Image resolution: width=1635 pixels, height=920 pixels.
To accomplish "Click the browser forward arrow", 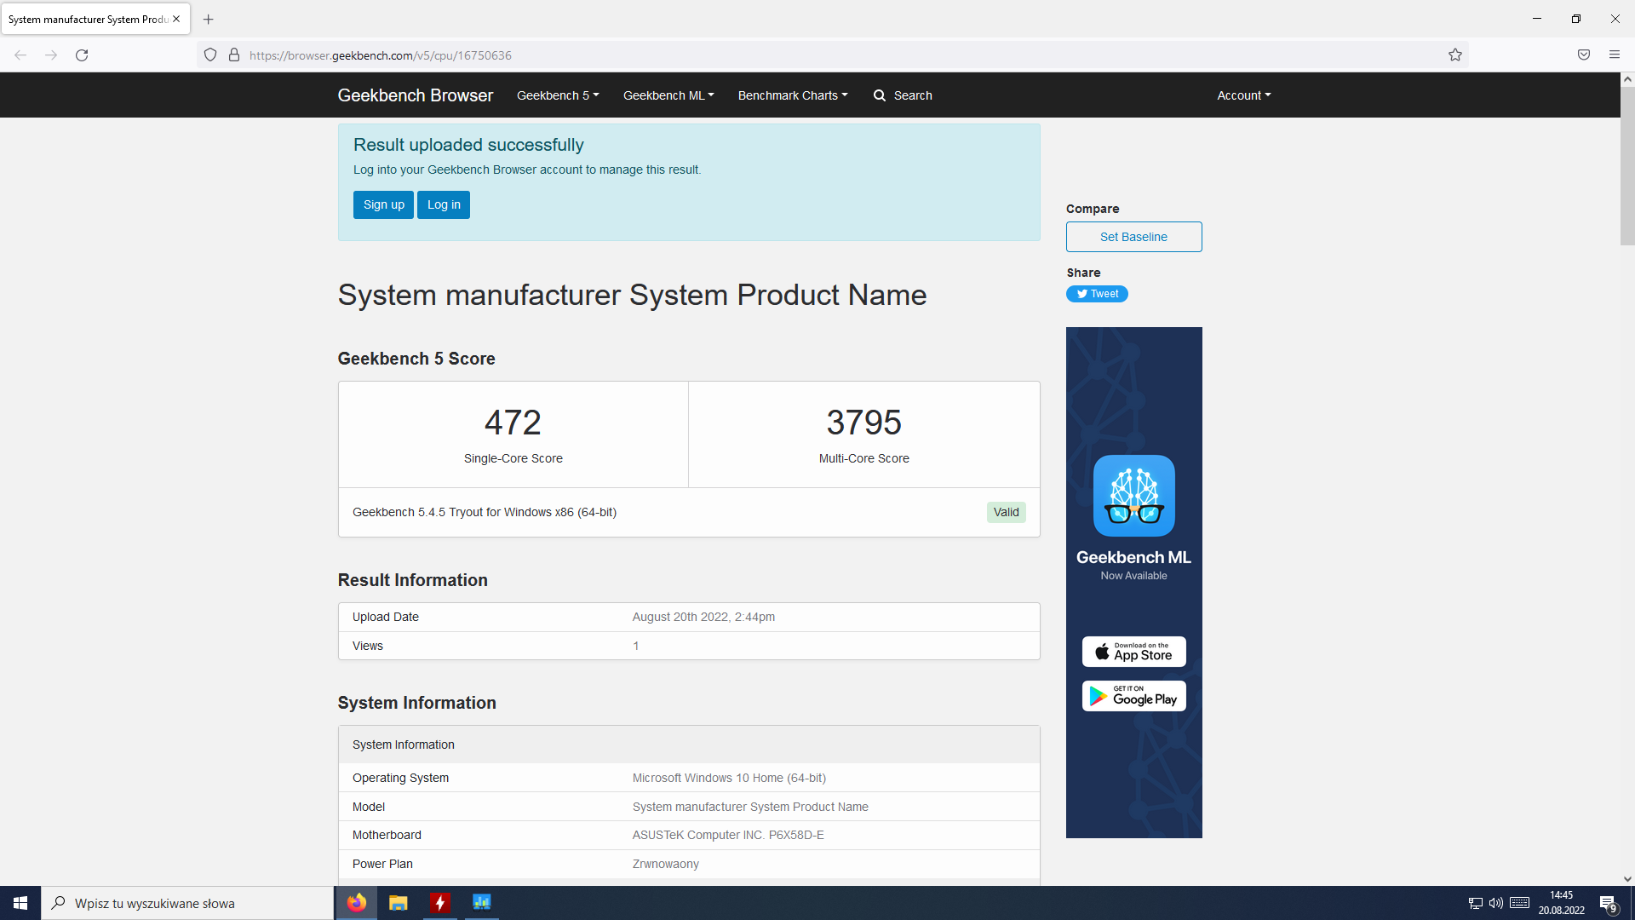I will (51, 55).
